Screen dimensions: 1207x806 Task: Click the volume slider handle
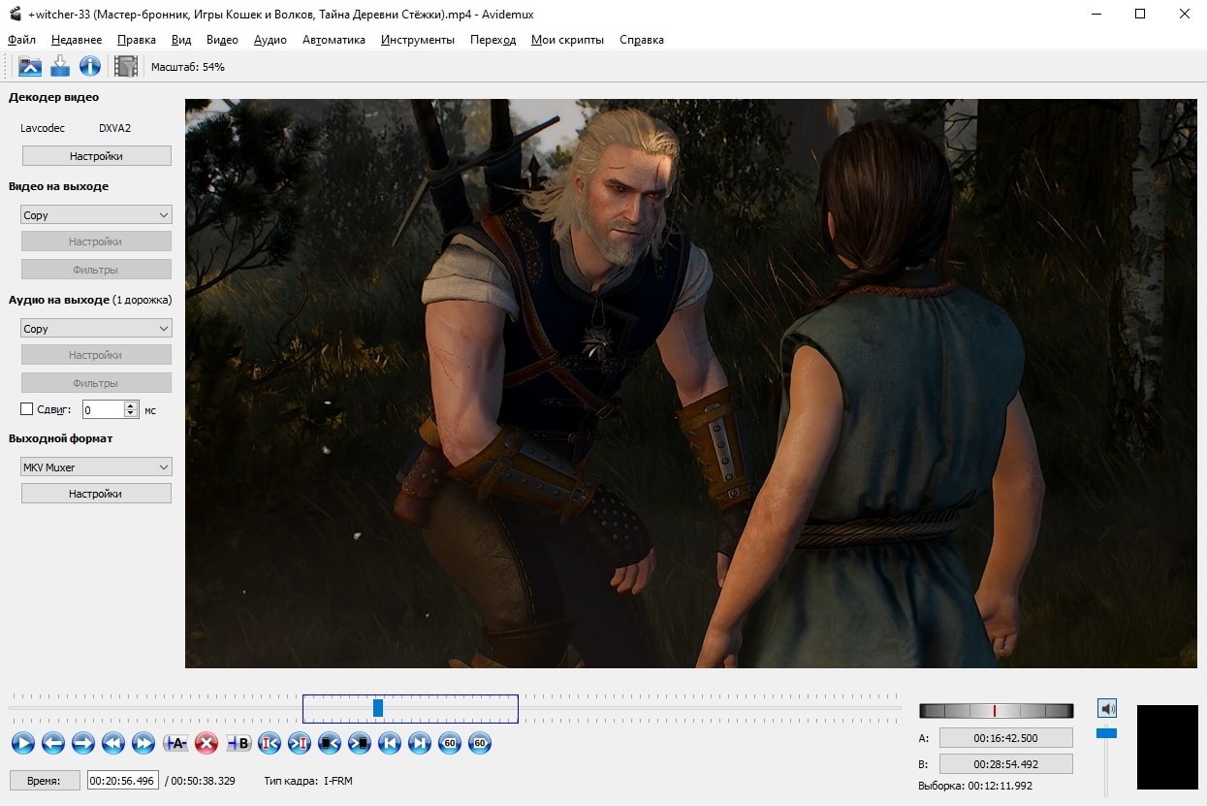click(x=1106, y=733)
